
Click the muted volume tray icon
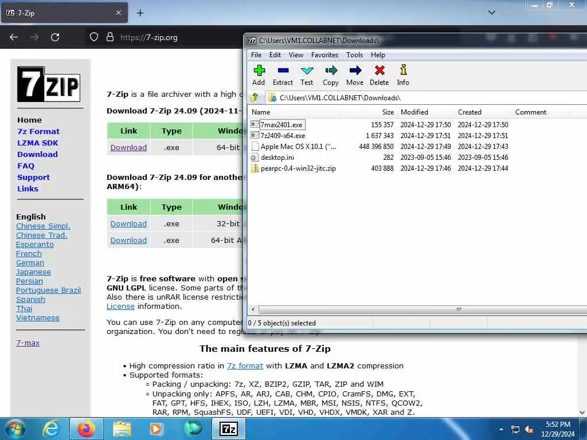click(x=530, y=430)
